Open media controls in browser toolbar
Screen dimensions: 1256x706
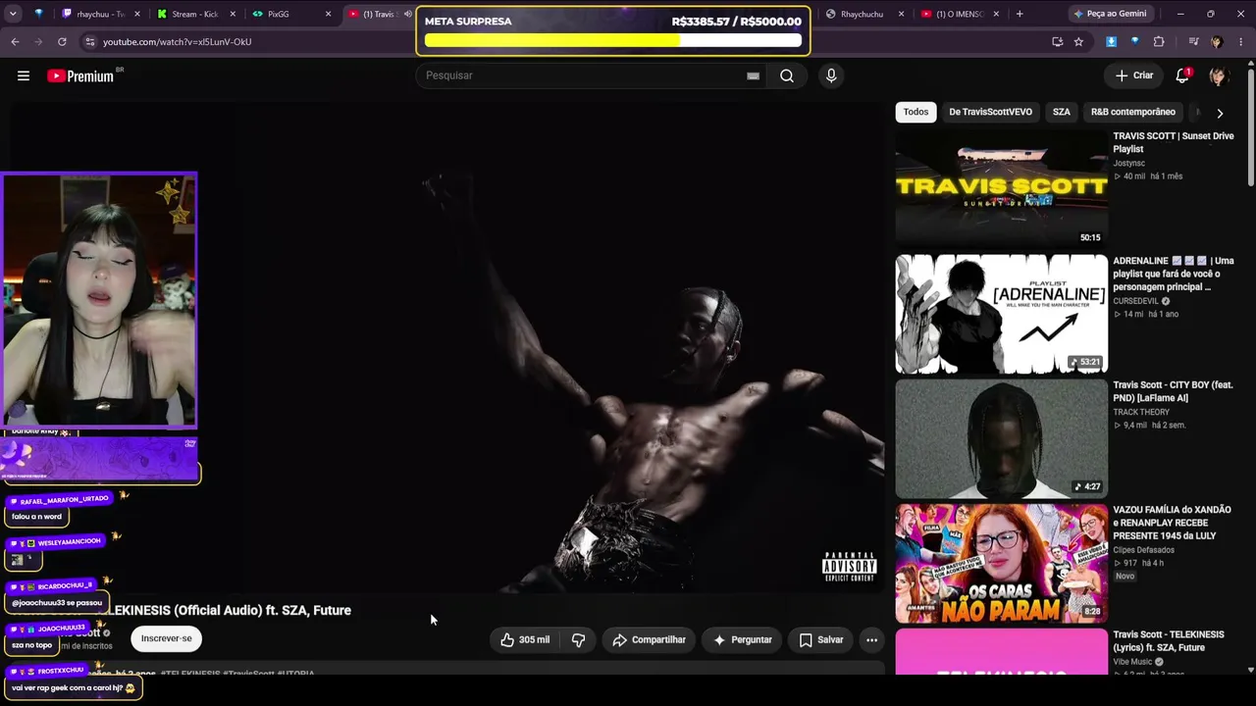tap(1193, 41)
